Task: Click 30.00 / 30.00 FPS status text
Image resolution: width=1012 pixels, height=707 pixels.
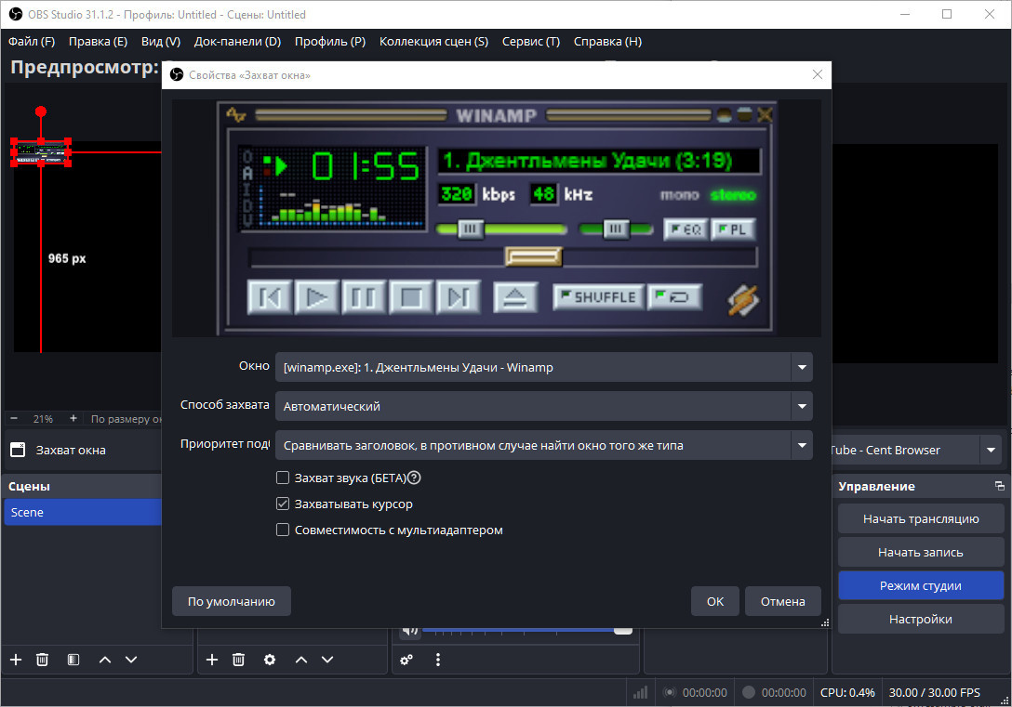Action: pyautogui.click(x=935, y=692)
